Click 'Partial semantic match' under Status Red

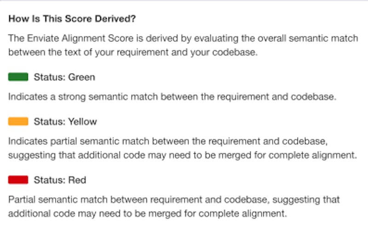pos(58,200)
